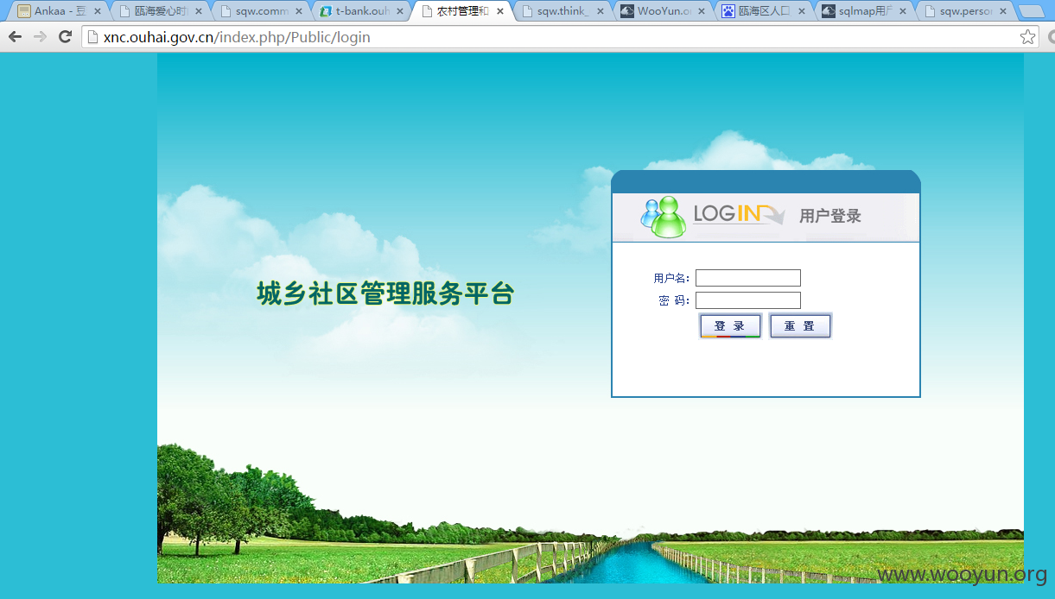Screen dimensions: 1055x599
Task: Clear the form with the 重置 button
Action: point(800,326)
